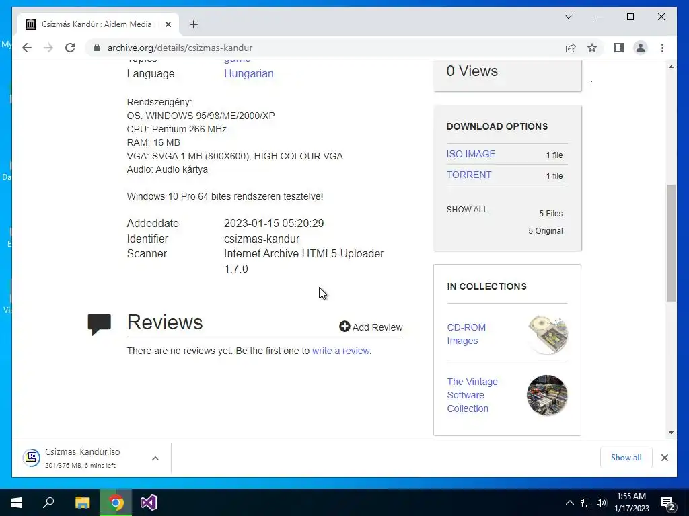
Task: Close the downloads bar
Action: coord(665,458)
